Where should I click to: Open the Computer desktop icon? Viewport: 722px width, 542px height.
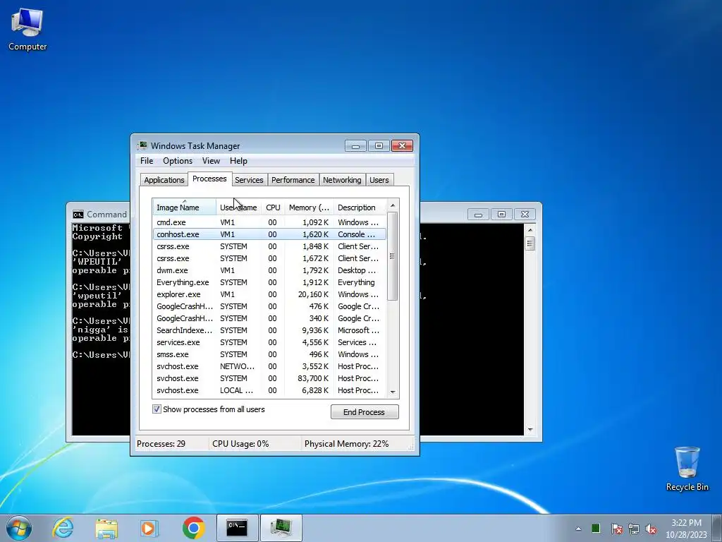pyautogui.click(x=27, y=30)
